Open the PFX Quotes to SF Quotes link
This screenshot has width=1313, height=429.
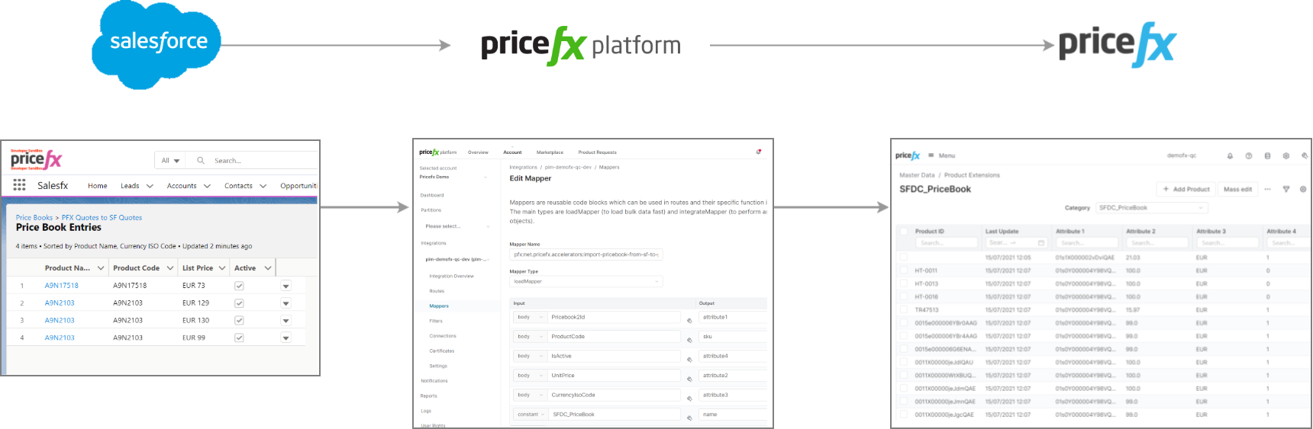[102, 218]
